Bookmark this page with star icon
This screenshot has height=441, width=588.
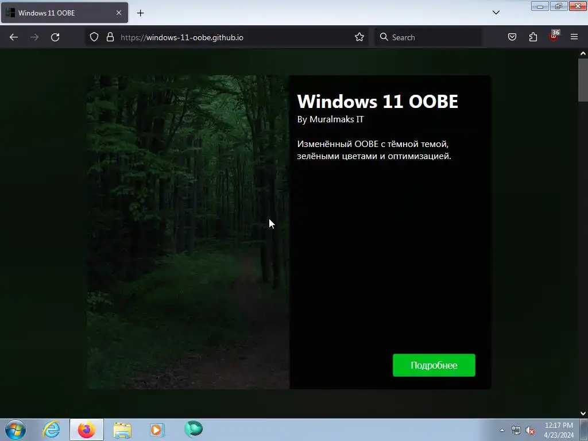click(359, 37)
